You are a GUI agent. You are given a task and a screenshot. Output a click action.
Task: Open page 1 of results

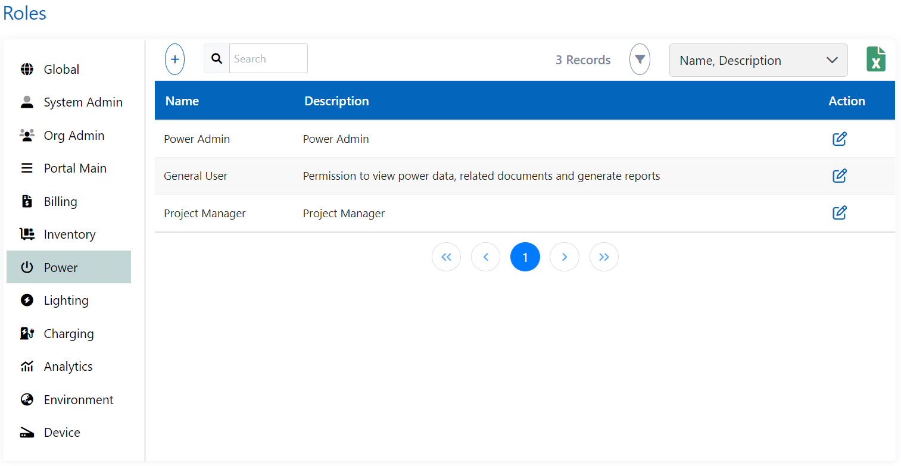pyautogui.click(x=525, y=257)
